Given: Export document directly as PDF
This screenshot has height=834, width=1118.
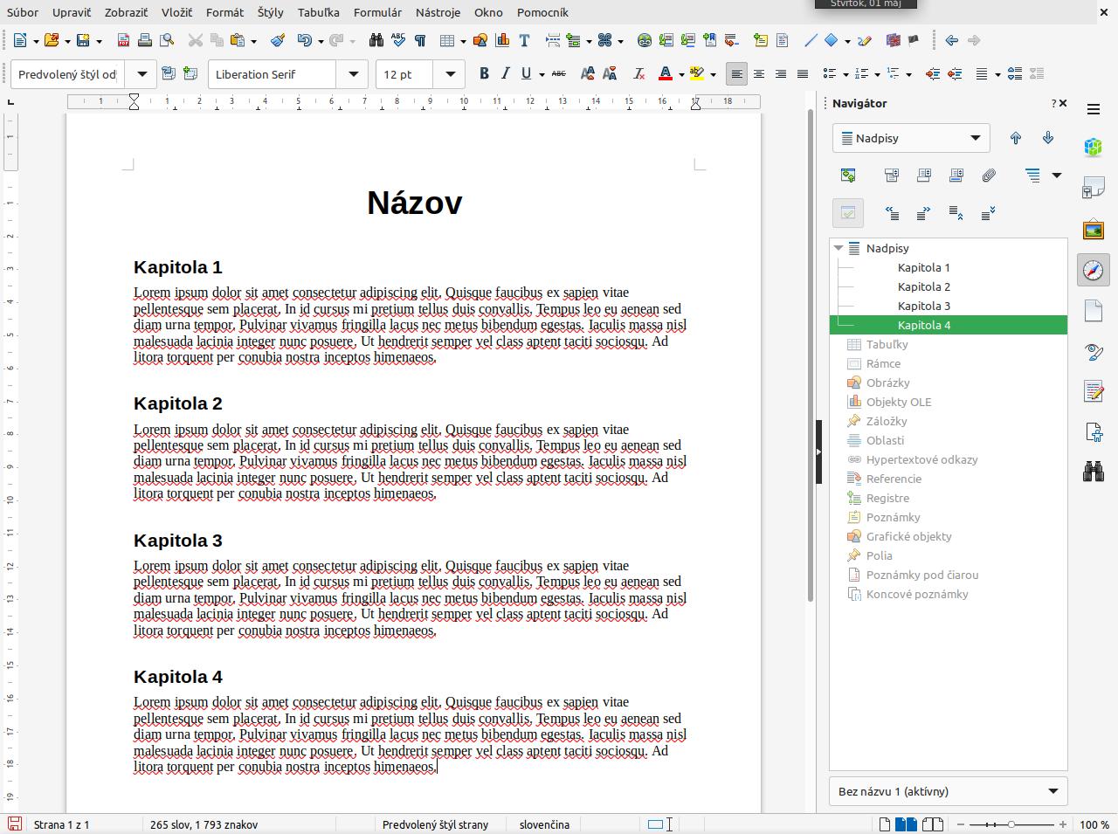Looking at the screenshot, I should pos(123,40).
